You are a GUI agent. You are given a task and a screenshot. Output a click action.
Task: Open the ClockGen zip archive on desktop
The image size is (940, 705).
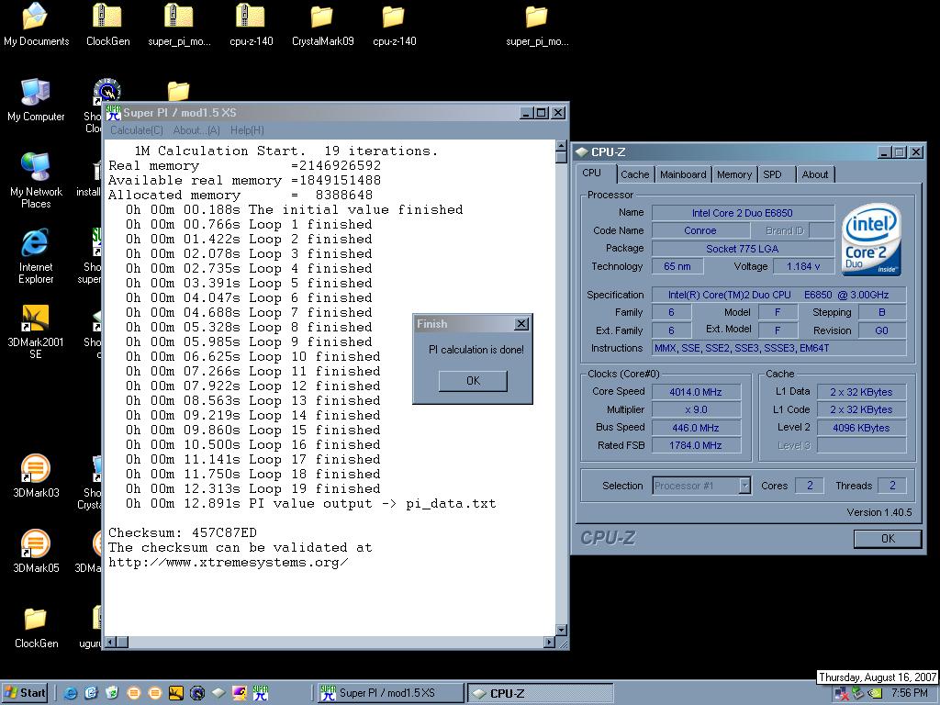[108, 25]
